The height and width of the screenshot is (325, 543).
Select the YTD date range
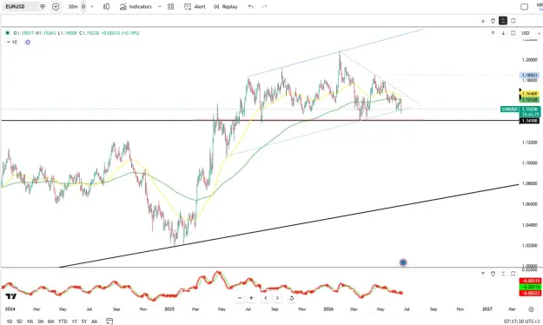63,322
